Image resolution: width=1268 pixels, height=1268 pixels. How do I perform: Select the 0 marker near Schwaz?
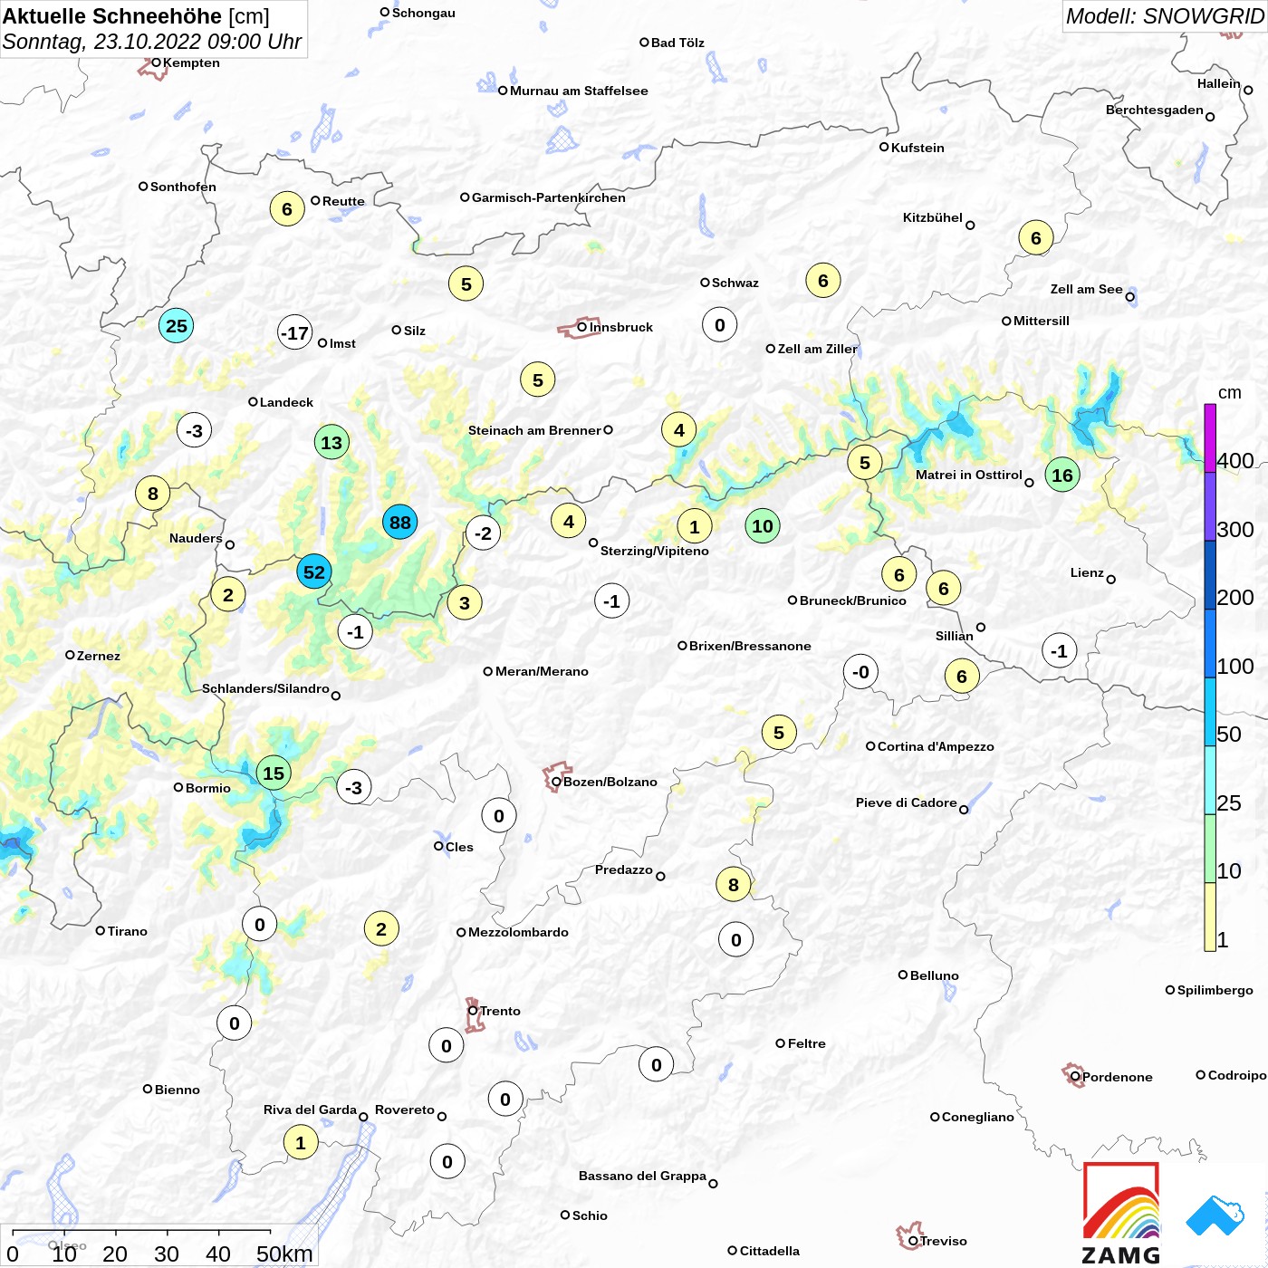[x=720, y=324]
